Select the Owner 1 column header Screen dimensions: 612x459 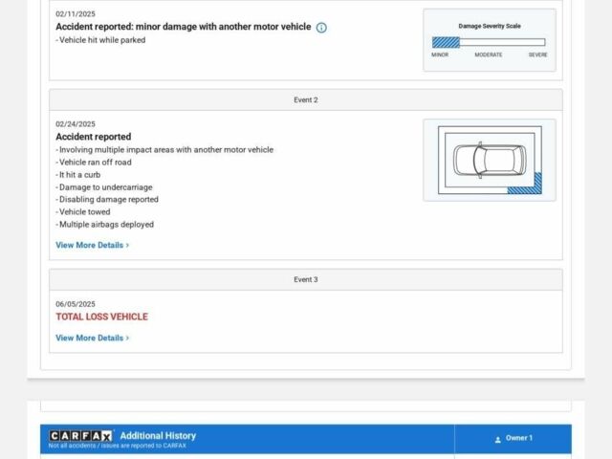pos(514,439)
